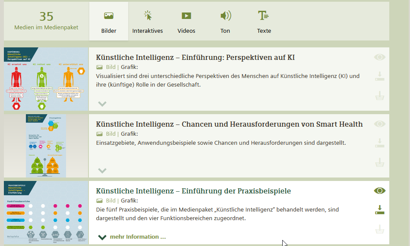Open title link 'Einführung der Praxisbeispiele'
This screenshot has width=410, height=246.
pos(193,191)
